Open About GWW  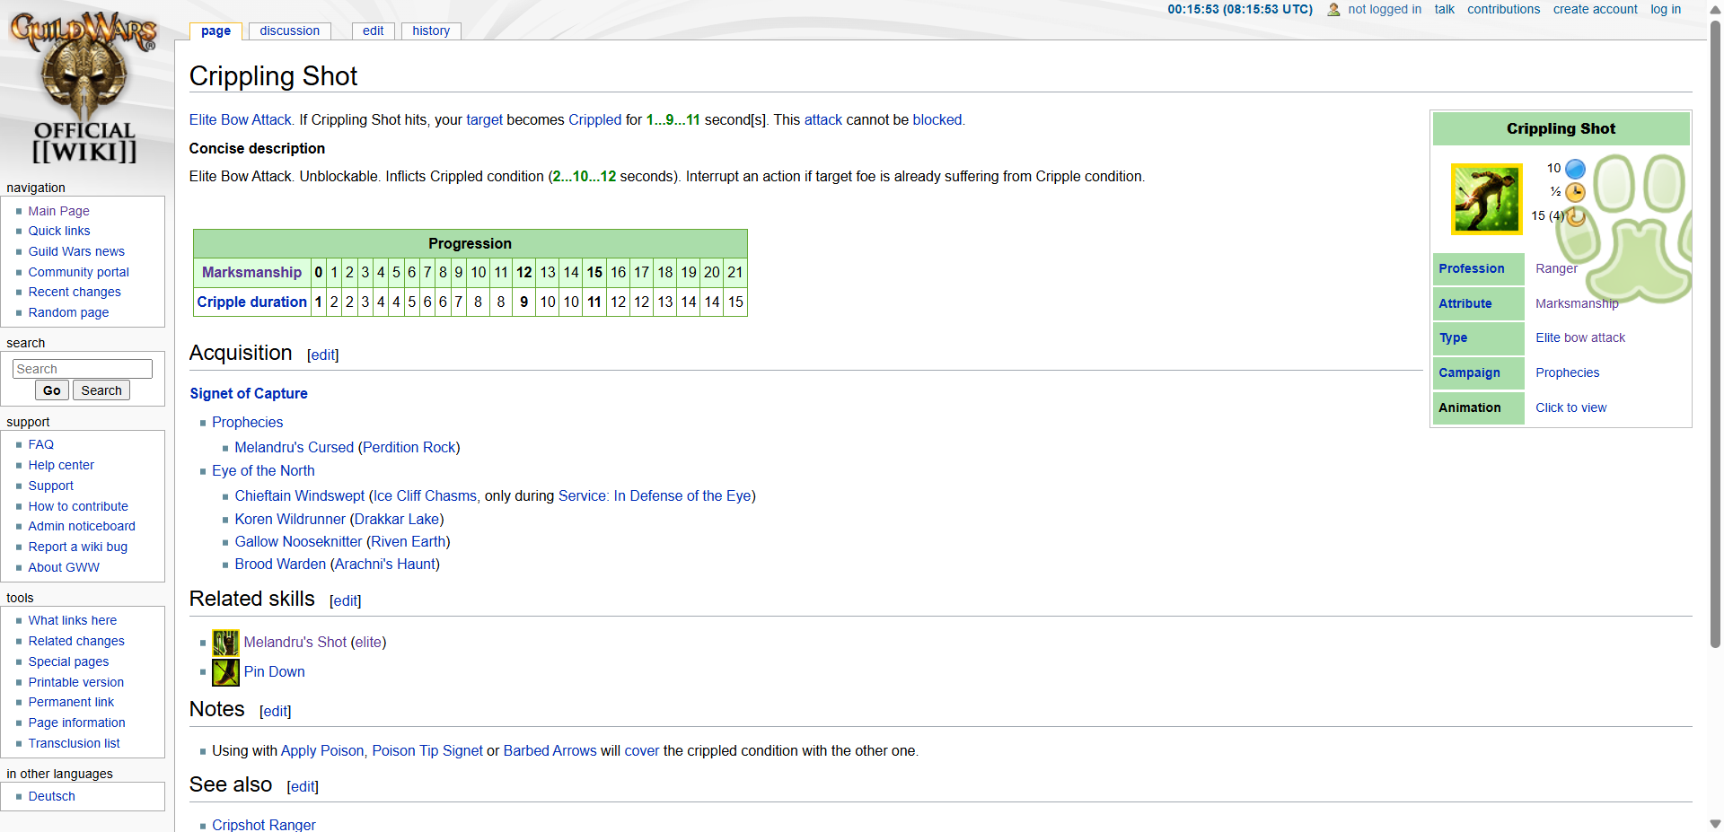(x=64, y=567)
